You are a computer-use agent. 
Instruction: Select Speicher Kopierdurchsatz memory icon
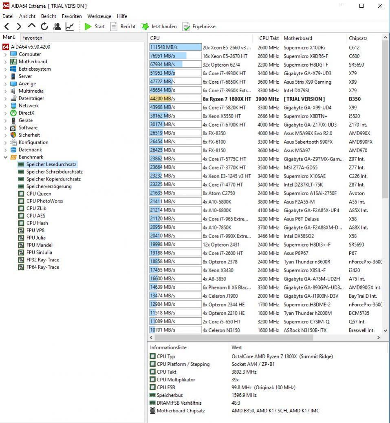pos(21,179)
